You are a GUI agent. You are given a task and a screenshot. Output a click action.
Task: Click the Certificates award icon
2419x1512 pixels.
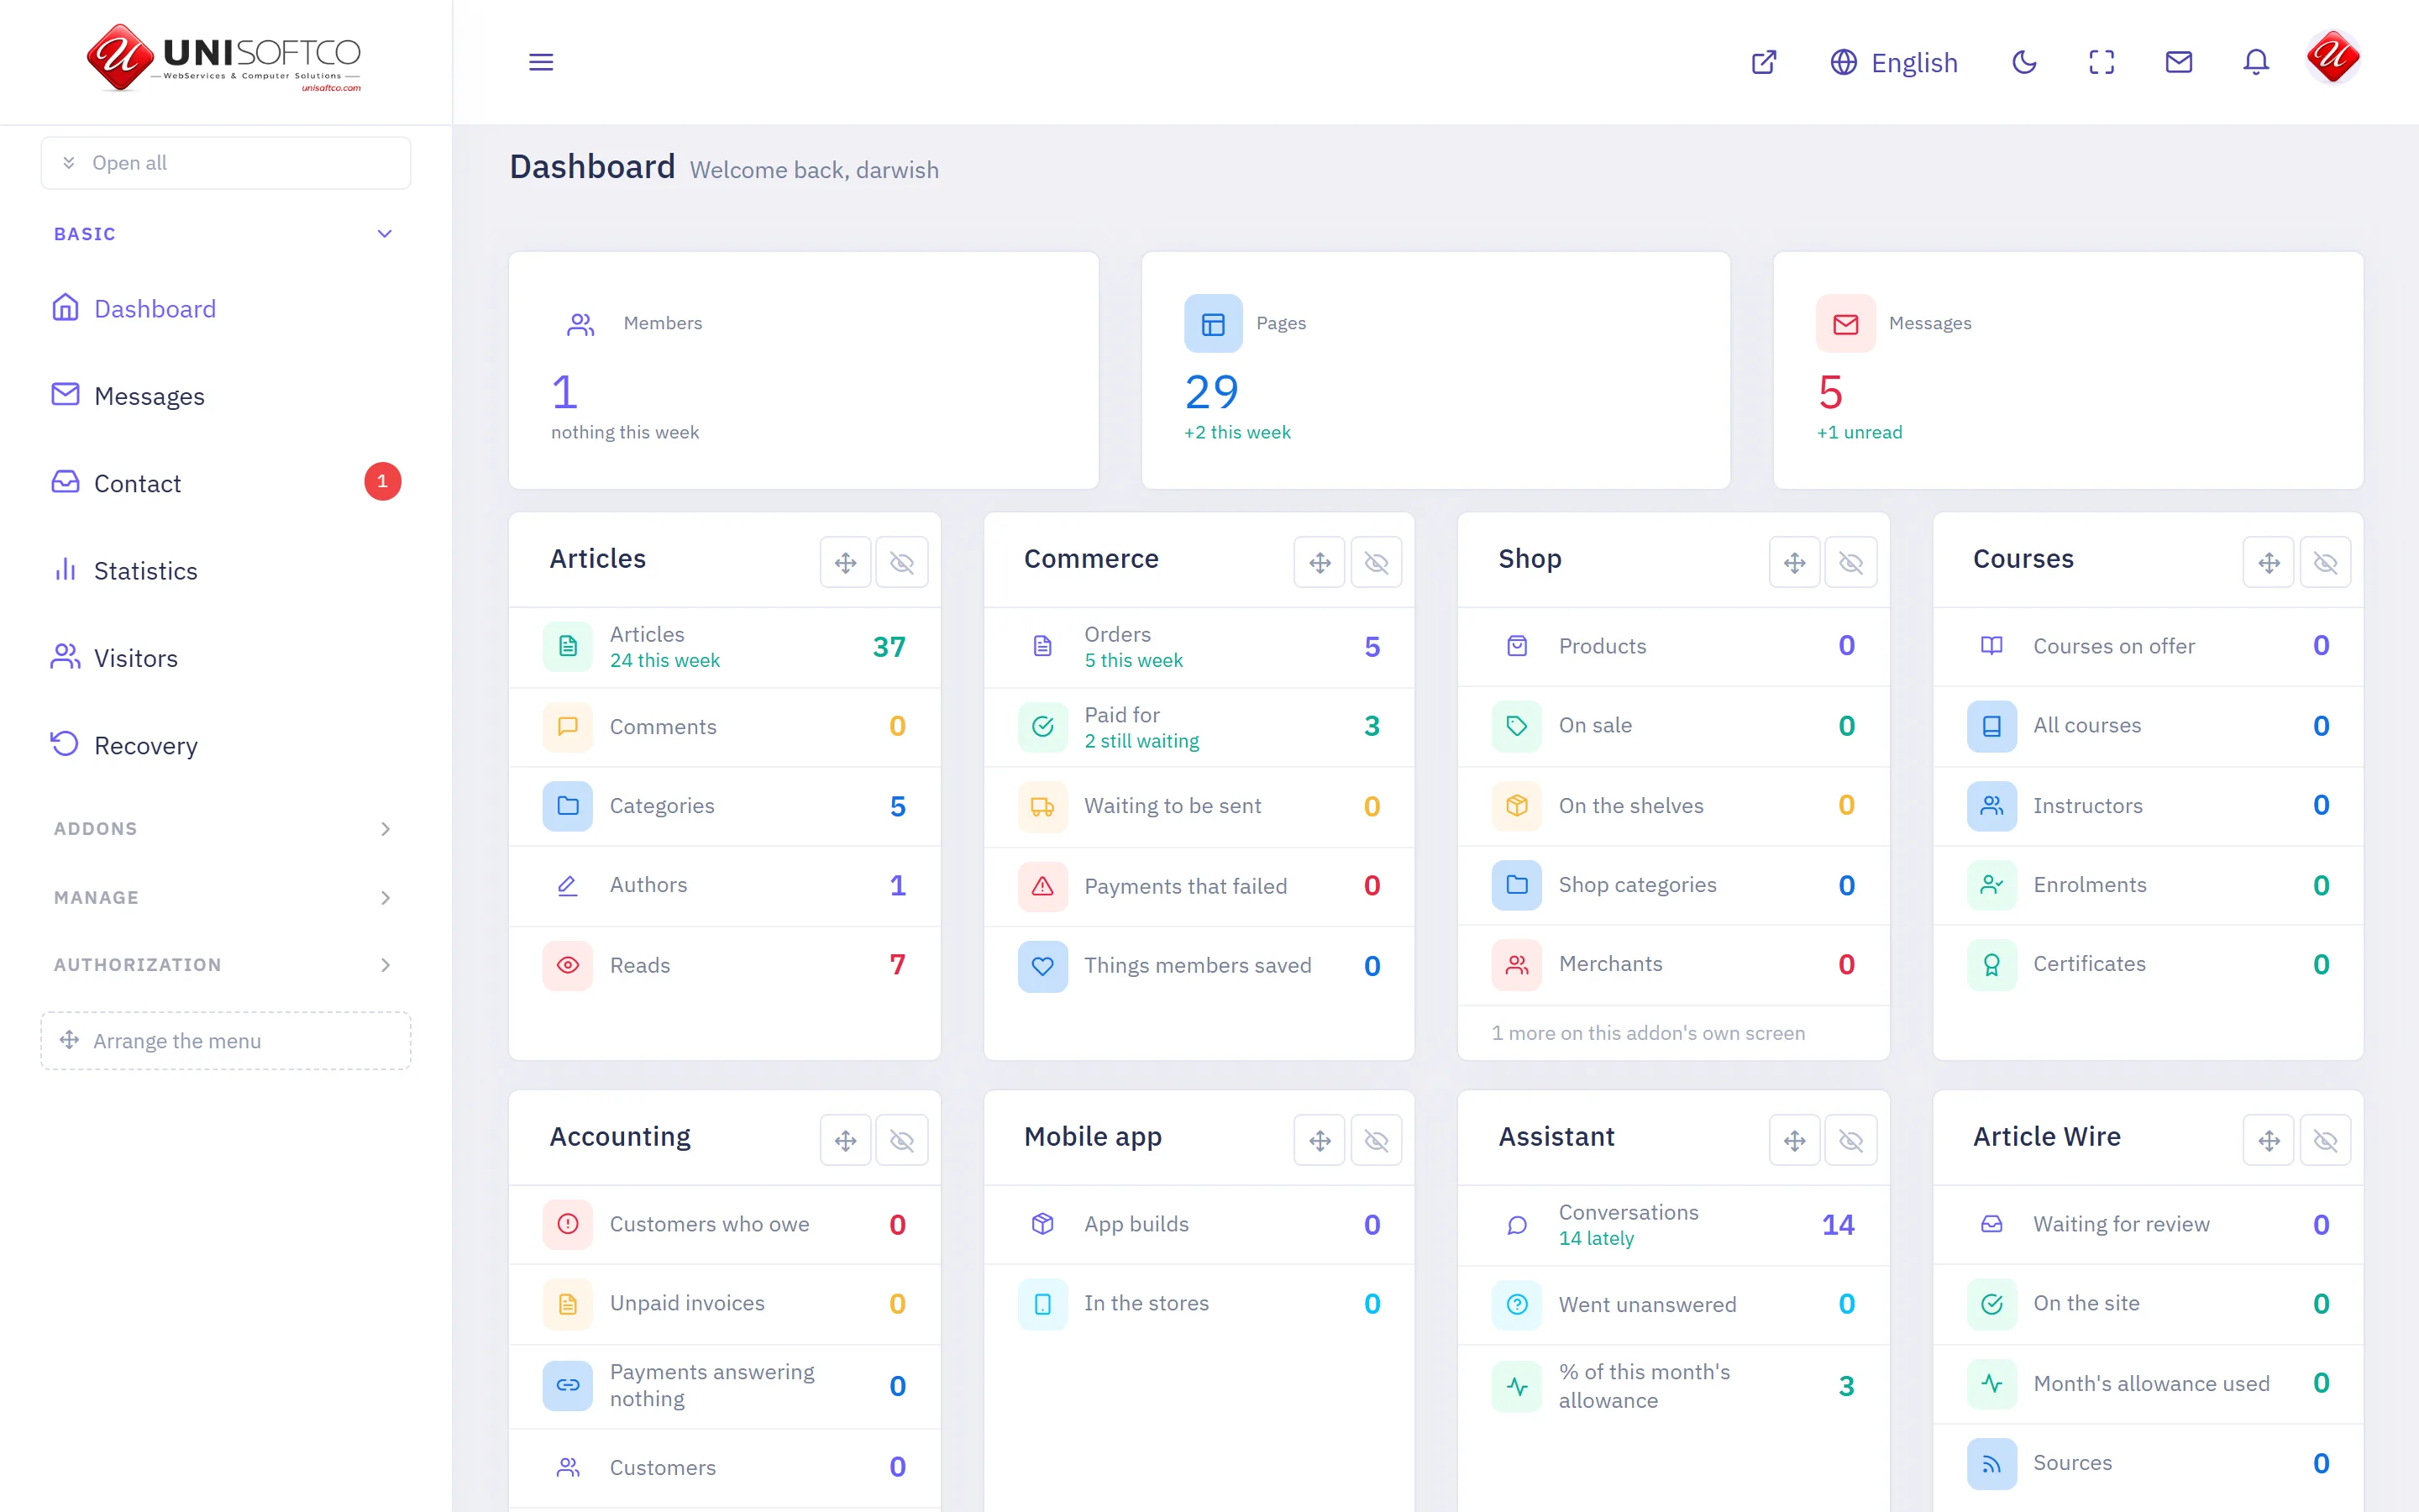[x=1991, y=964]
